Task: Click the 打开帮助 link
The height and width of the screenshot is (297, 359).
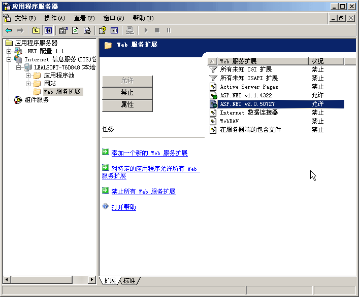Action: pyautogui.click(x=123, y=207)
